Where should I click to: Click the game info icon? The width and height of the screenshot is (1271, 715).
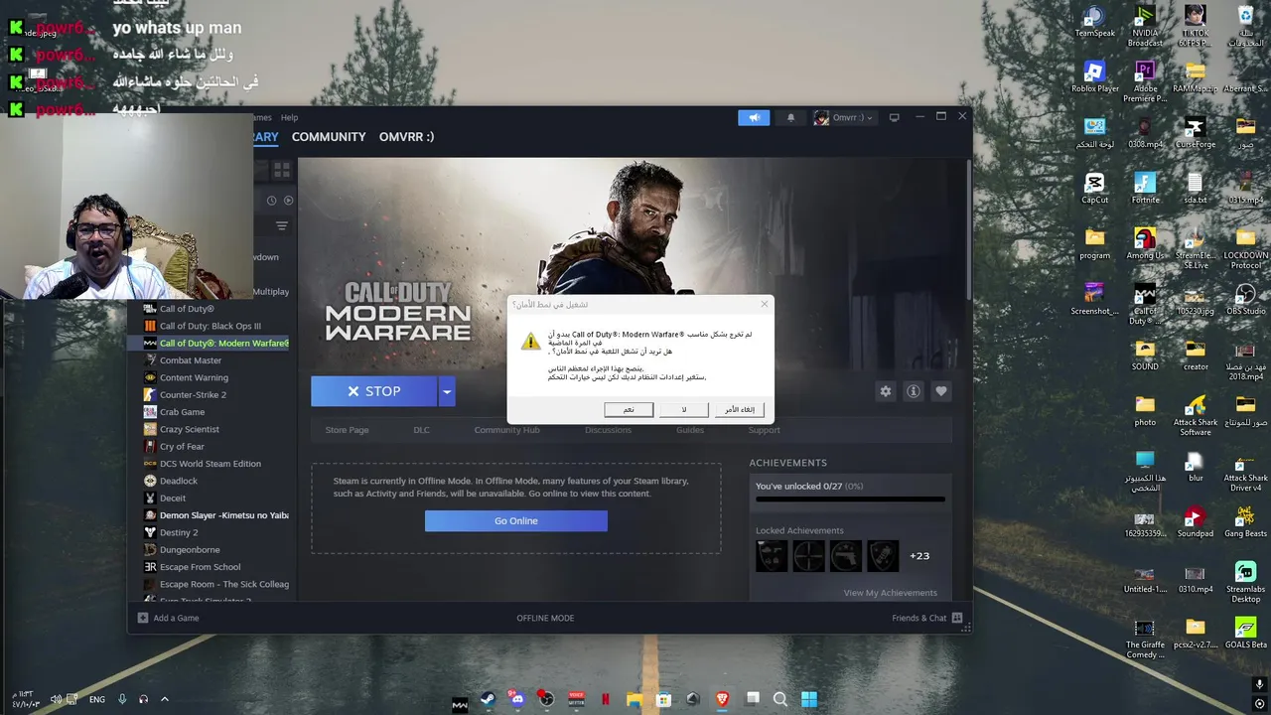(913, 391)
